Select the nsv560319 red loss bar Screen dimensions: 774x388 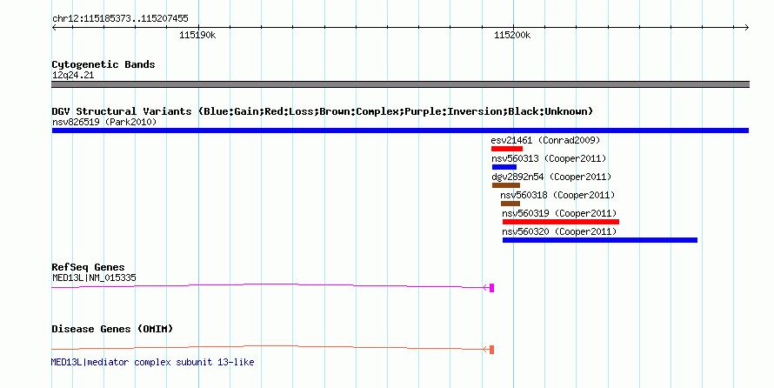click(561, 222)
